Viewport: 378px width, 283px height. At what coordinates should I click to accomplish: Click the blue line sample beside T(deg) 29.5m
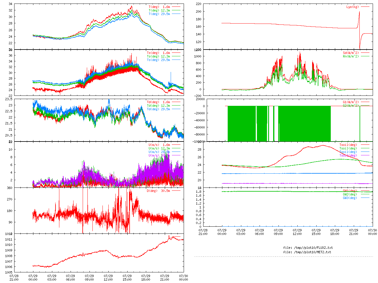[x=176, y=14]
